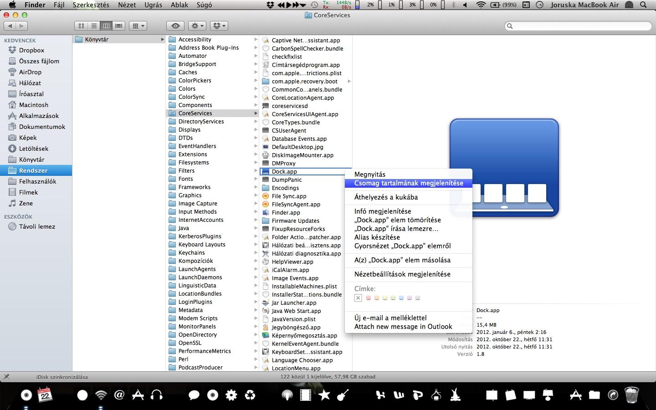656x410 pixels.
Task: Click the guitar icon in the Dock
Action: tap(343, 395)
